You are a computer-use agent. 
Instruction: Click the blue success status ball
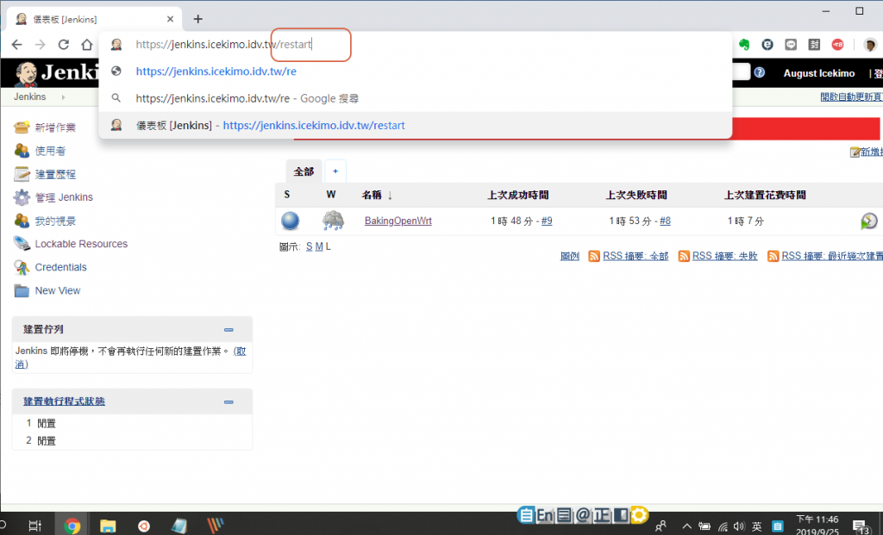pyautogui.click(x=290, y=221)
